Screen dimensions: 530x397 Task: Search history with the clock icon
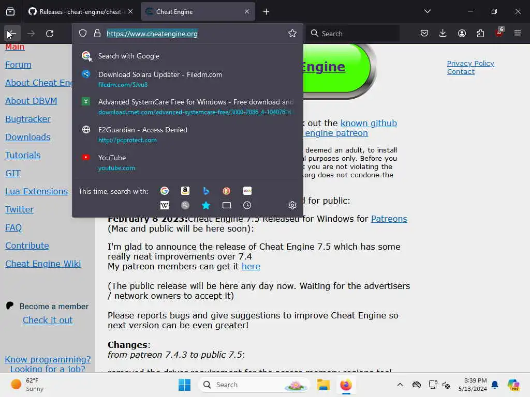click(247, 205)
